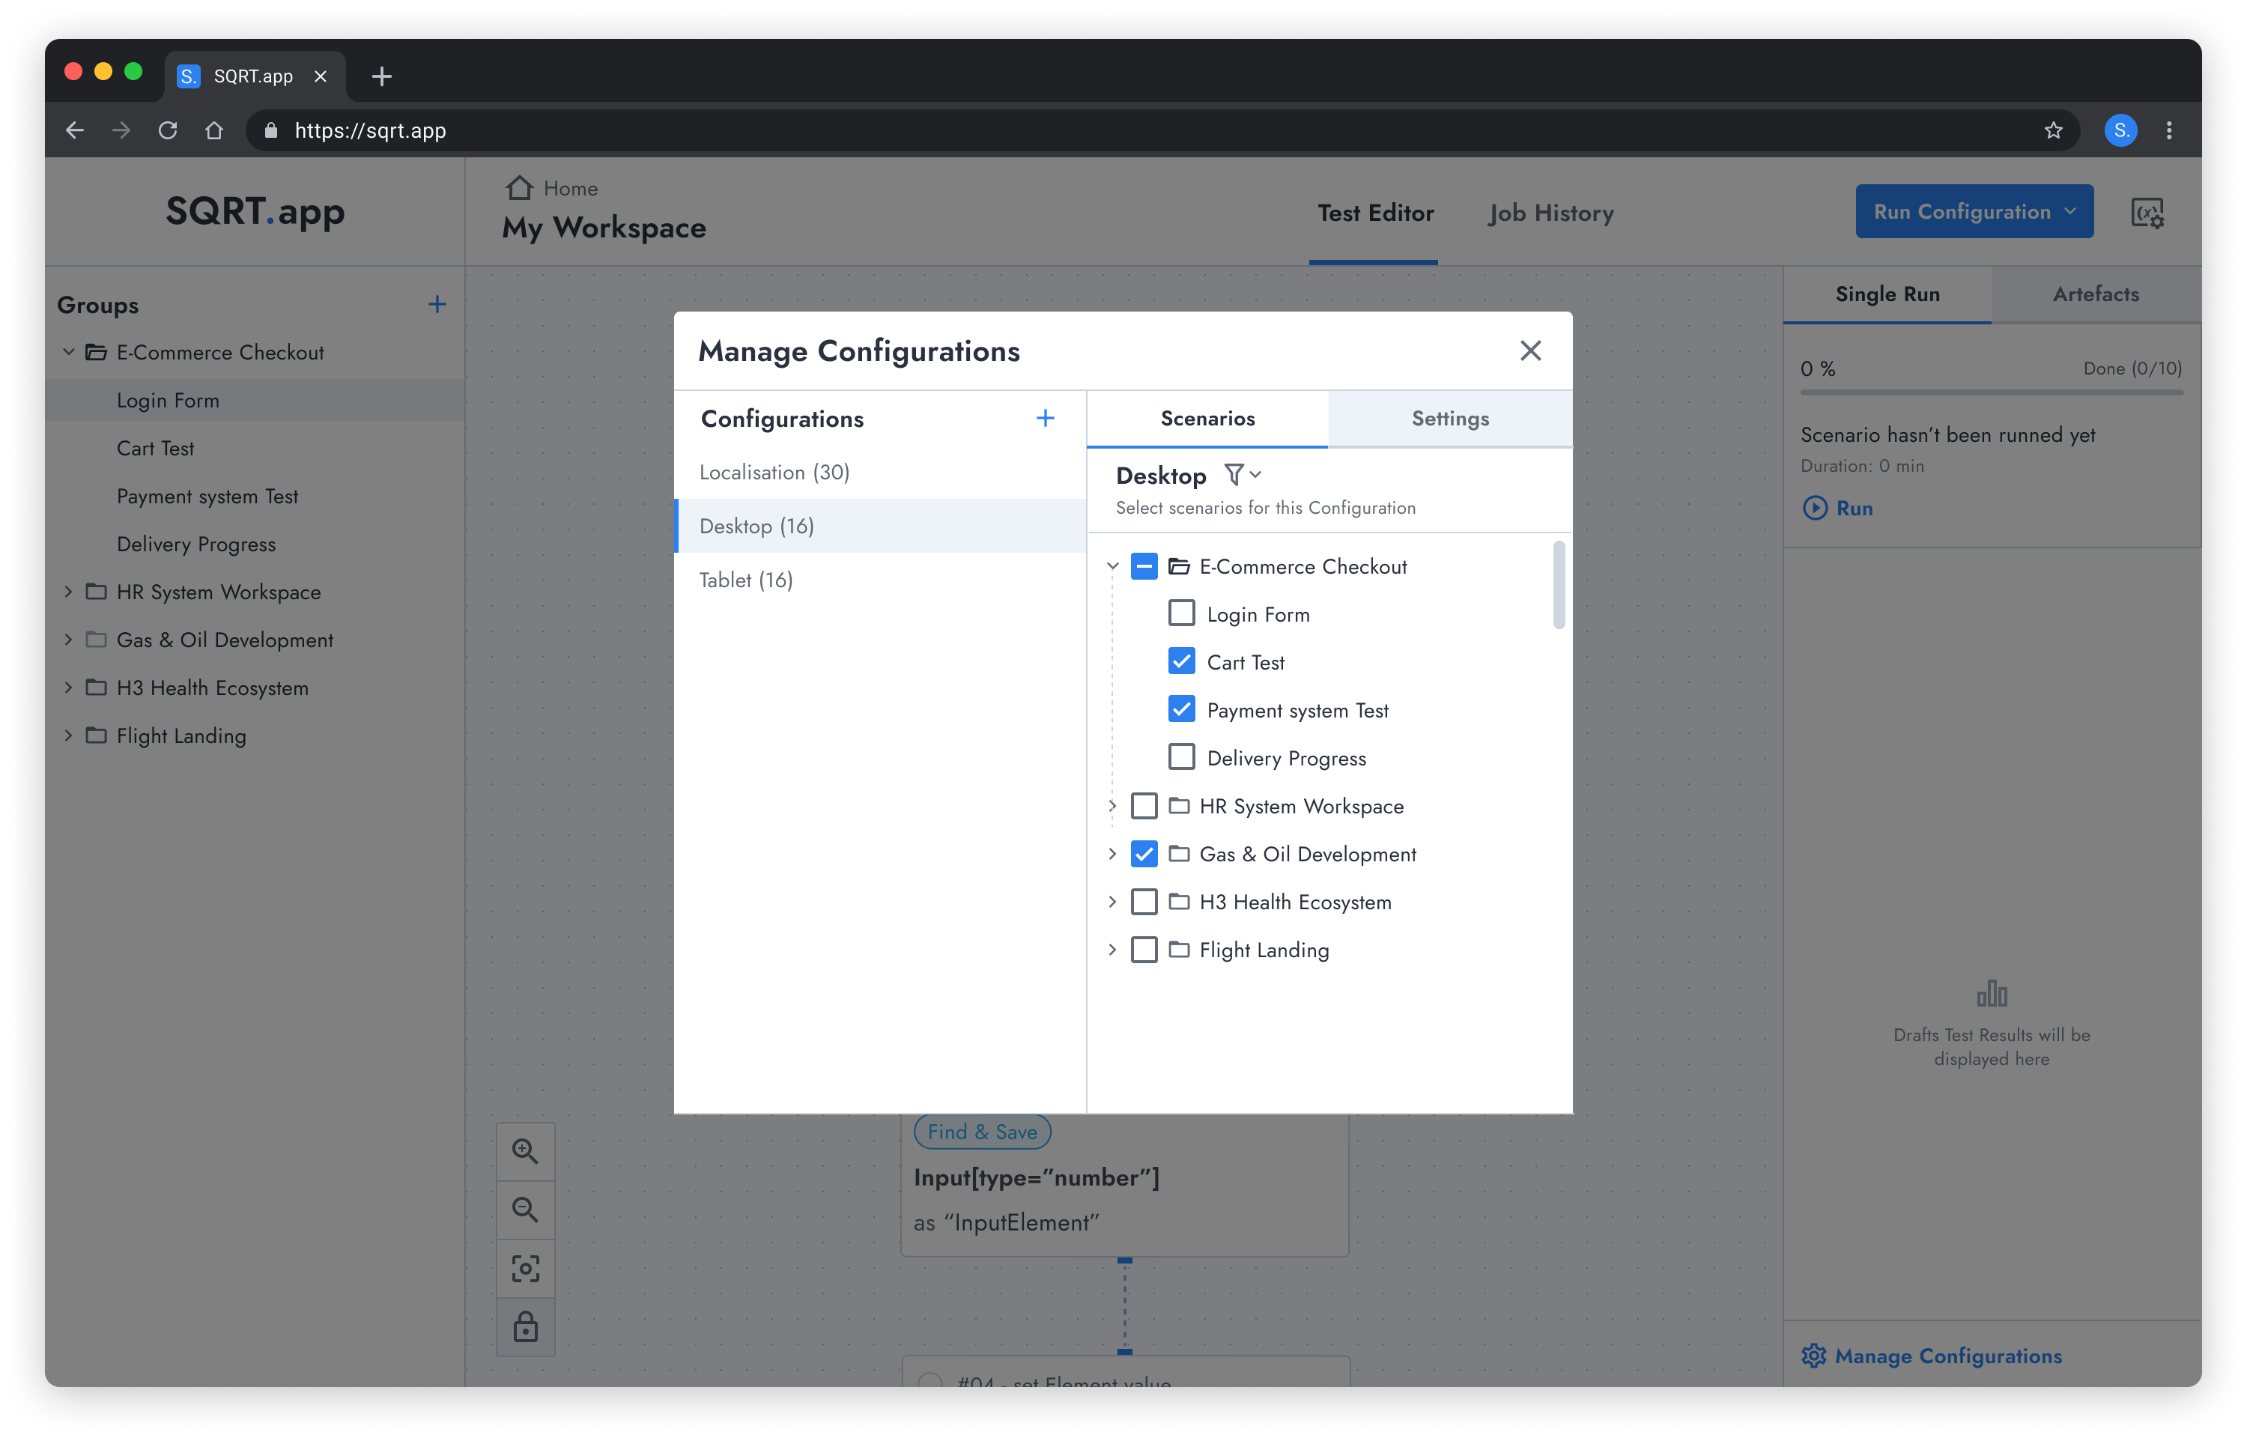Click the Find & Save step badge
2247x1438 pixels.
pyautogui.click(x=982, y=1132)
